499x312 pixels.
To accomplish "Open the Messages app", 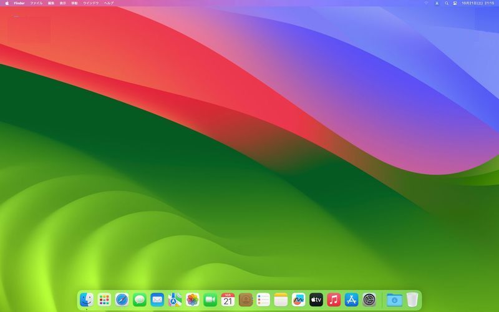I will pyautogui.click(x=140, y=300).
